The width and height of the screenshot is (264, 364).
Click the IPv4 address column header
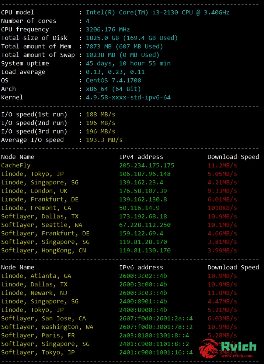tap(141, 157)
